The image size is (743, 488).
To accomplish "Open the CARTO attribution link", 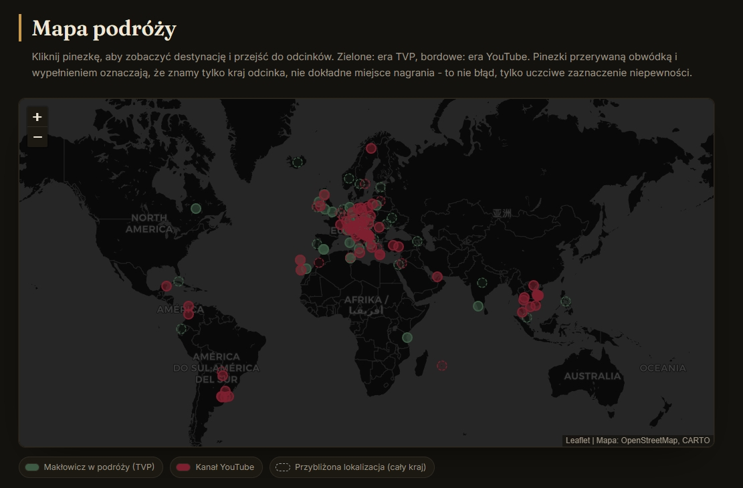I will (x=696, y=440).
